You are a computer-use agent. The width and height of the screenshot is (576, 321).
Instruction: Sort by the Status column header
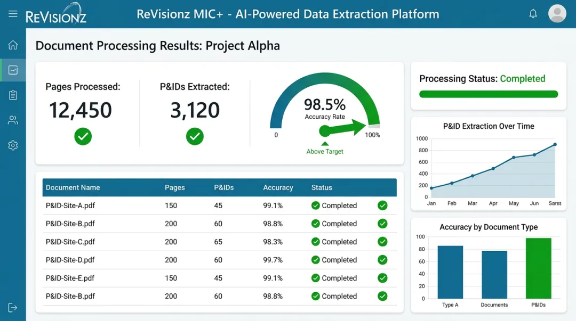[322, 187]
